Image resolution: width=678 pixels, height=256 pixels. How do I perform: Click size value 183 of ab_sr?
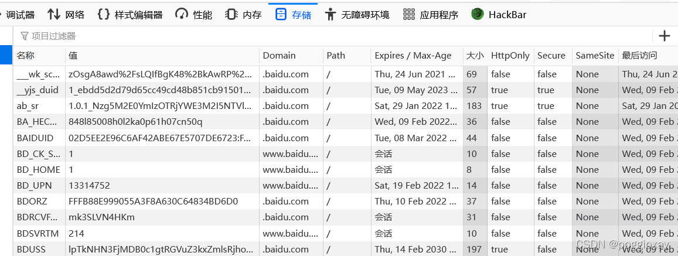(x=474, y=106)
